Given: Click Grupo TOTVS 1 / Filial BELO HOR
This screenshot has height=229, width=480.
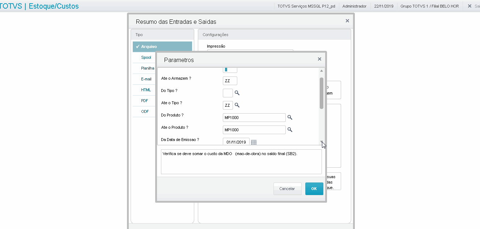Looking at the screenshot, I should coord(429,6).
